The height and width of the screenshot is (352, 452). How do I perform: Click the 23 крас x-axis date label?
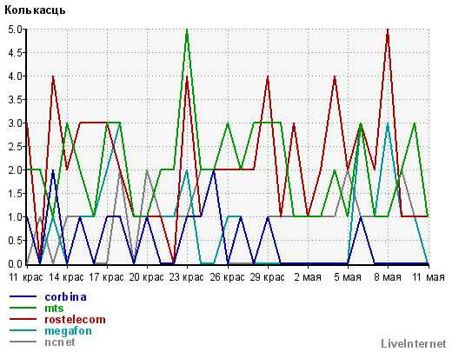click(x=186, y=277)
